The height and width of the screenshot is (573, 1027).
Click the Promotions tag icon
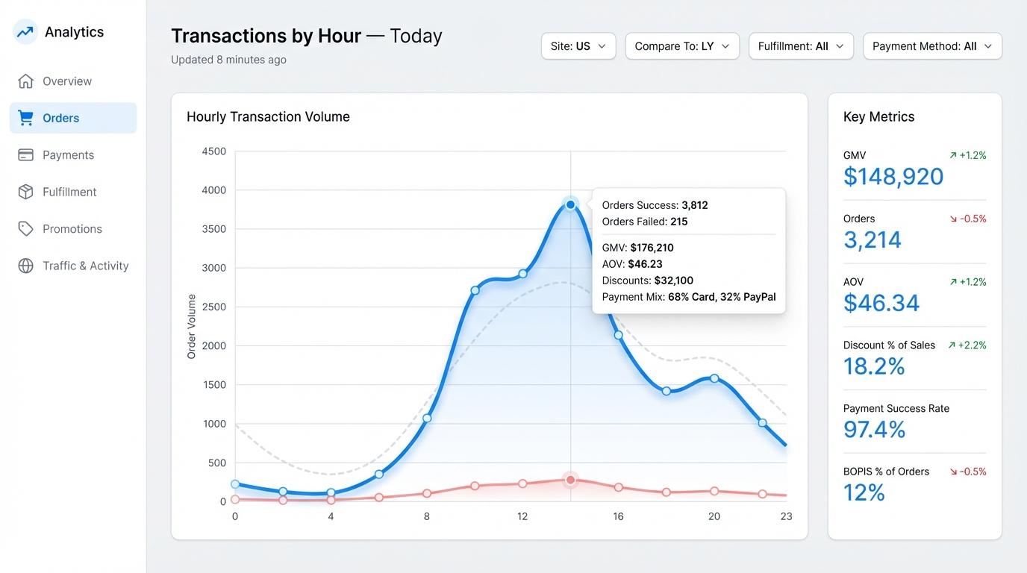tap(25, 228)
